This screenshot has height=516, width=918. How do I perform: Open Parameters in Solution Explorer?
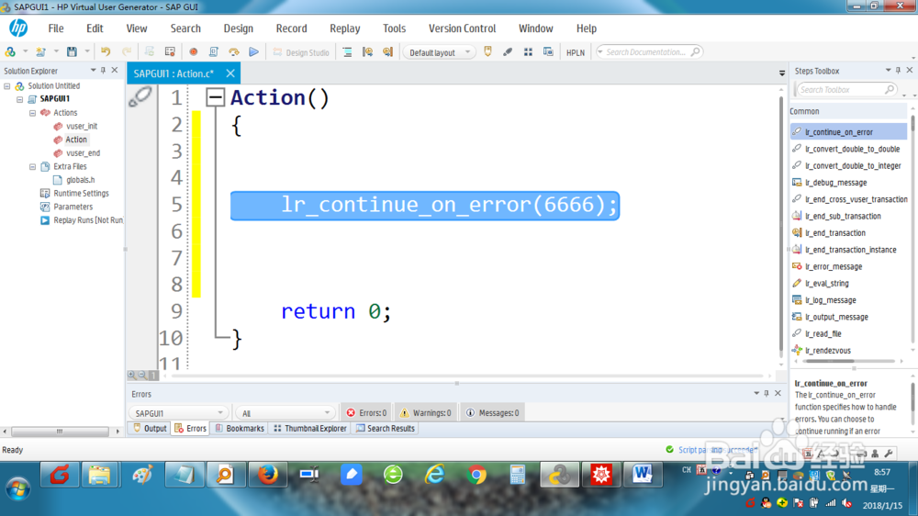point(73,207)
